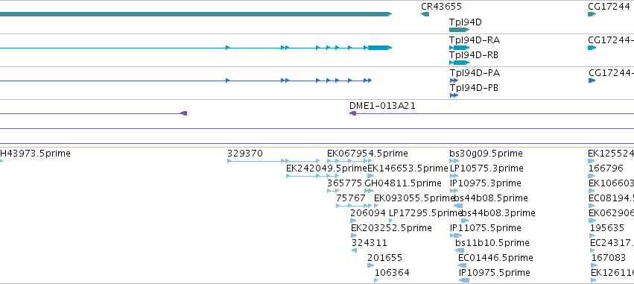This screenshot has width=634, height=284.
Task: Select the IP10975.3prime label
Action: coord(485,183)
